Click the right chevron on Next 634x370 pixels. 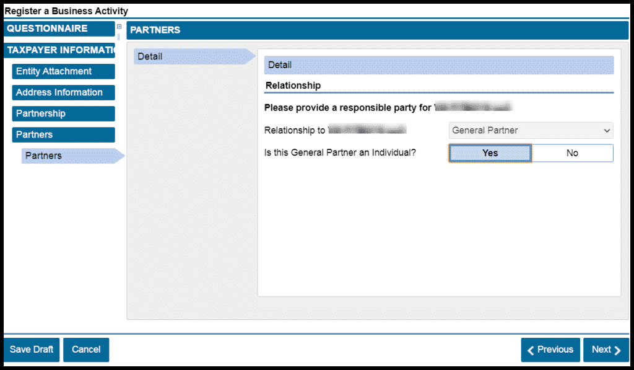point(617,350)
